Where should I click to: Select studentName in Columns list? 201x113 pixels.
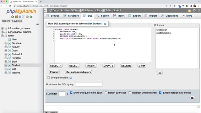point(163,33)
